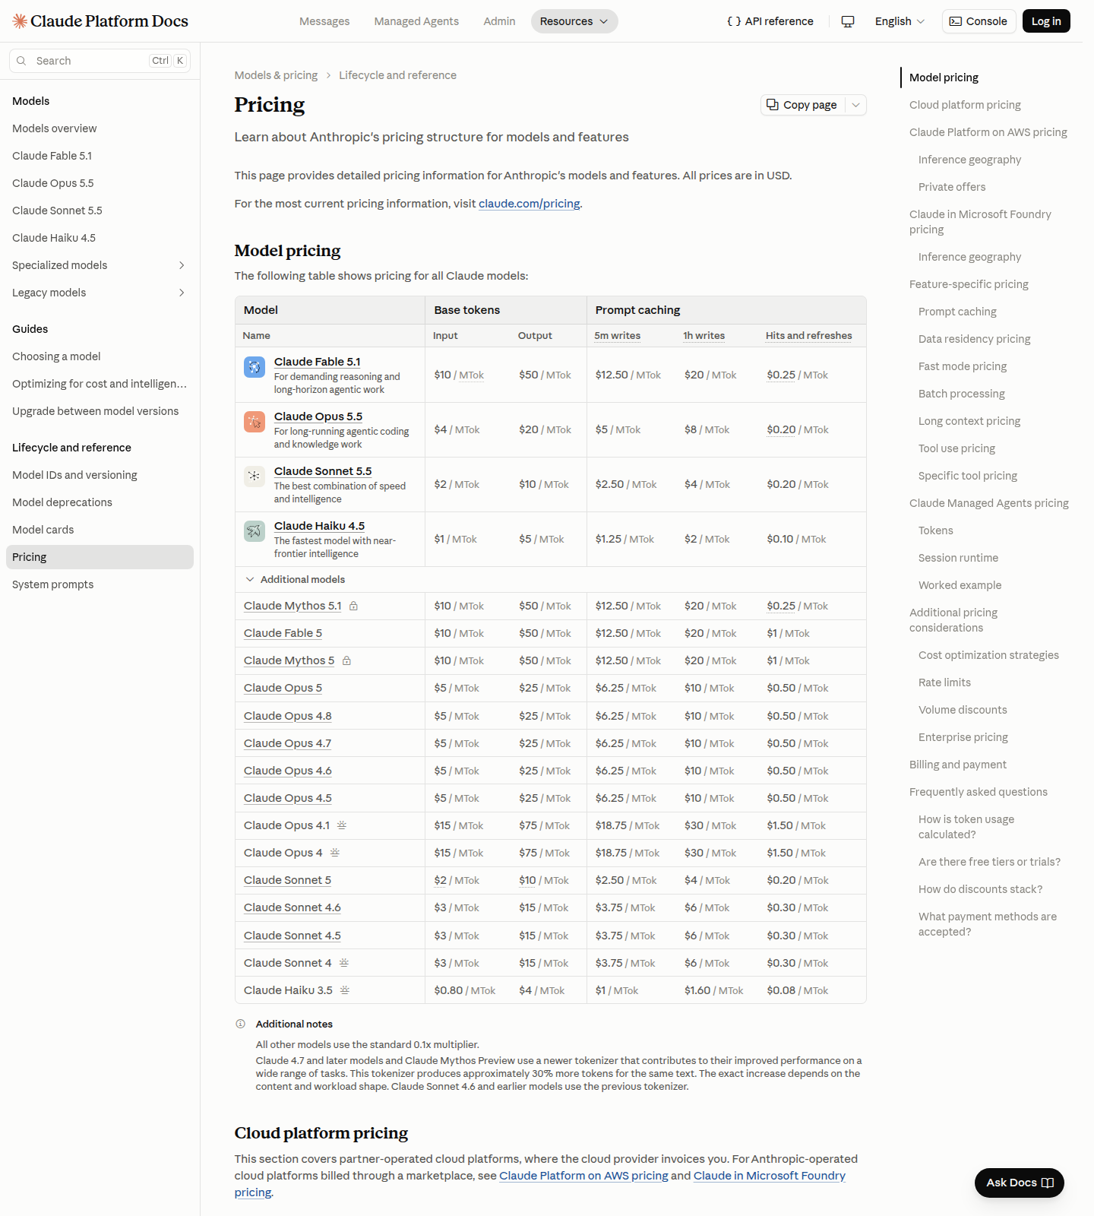Click the Claude Haiku 4.5 model icon
The image size is (1094, 1216).
(255, 531)
